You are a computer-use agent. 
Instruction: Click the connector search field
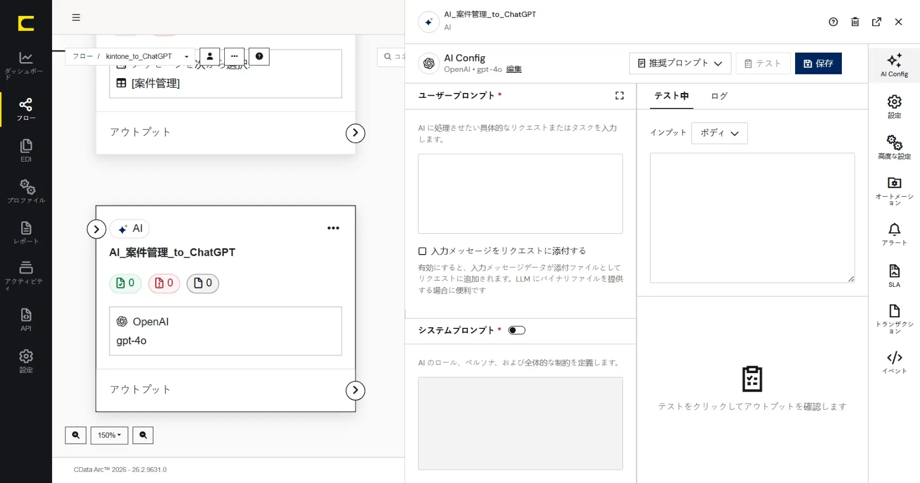pyautogui.click(x=392, y=57)
